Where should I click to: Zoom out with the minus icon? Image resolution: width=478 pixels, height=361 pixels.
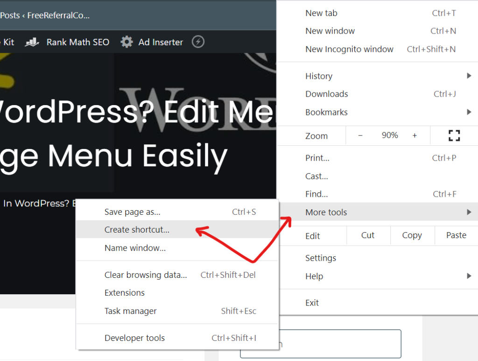[x=360, y=135]
